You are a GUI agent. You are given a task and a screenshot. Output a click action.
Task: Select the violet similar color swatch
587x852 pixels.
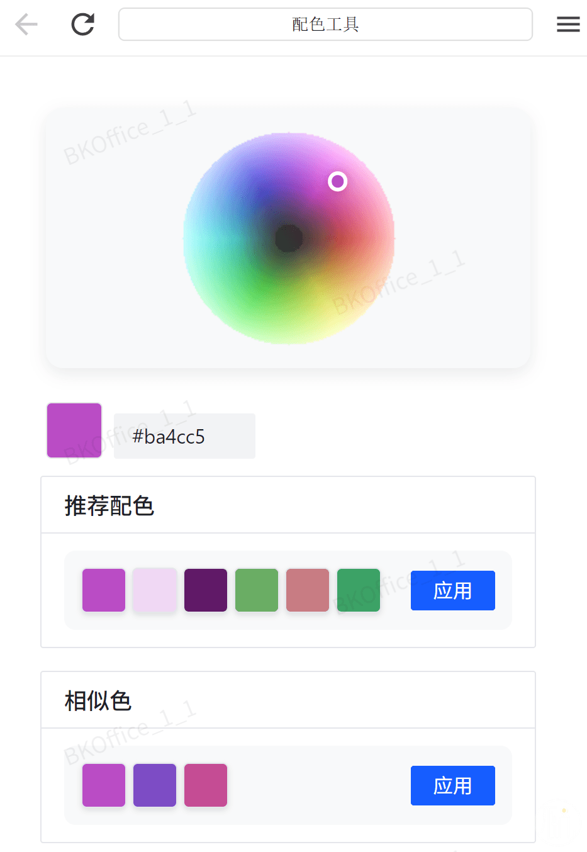pos(155,785)
